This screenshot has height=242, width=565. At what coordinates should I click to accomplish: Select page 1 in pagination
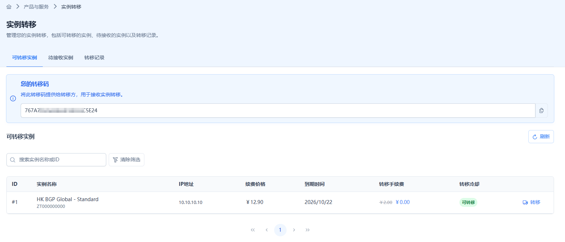point(280,230)
